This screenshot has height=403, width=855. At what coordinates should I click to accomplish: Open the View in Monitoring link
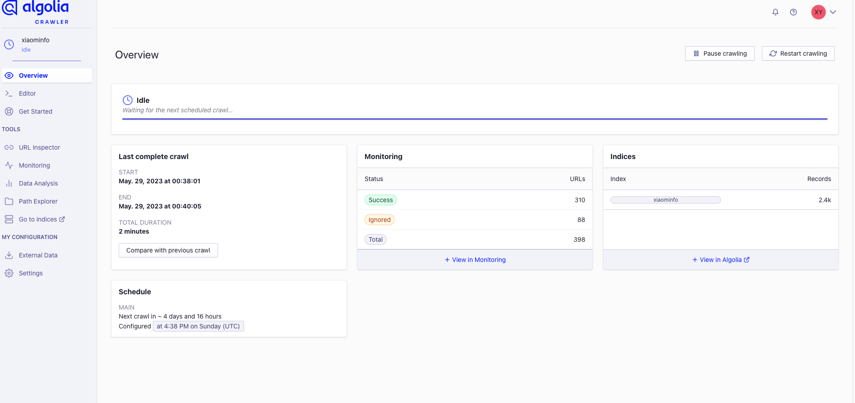[475, 260]
